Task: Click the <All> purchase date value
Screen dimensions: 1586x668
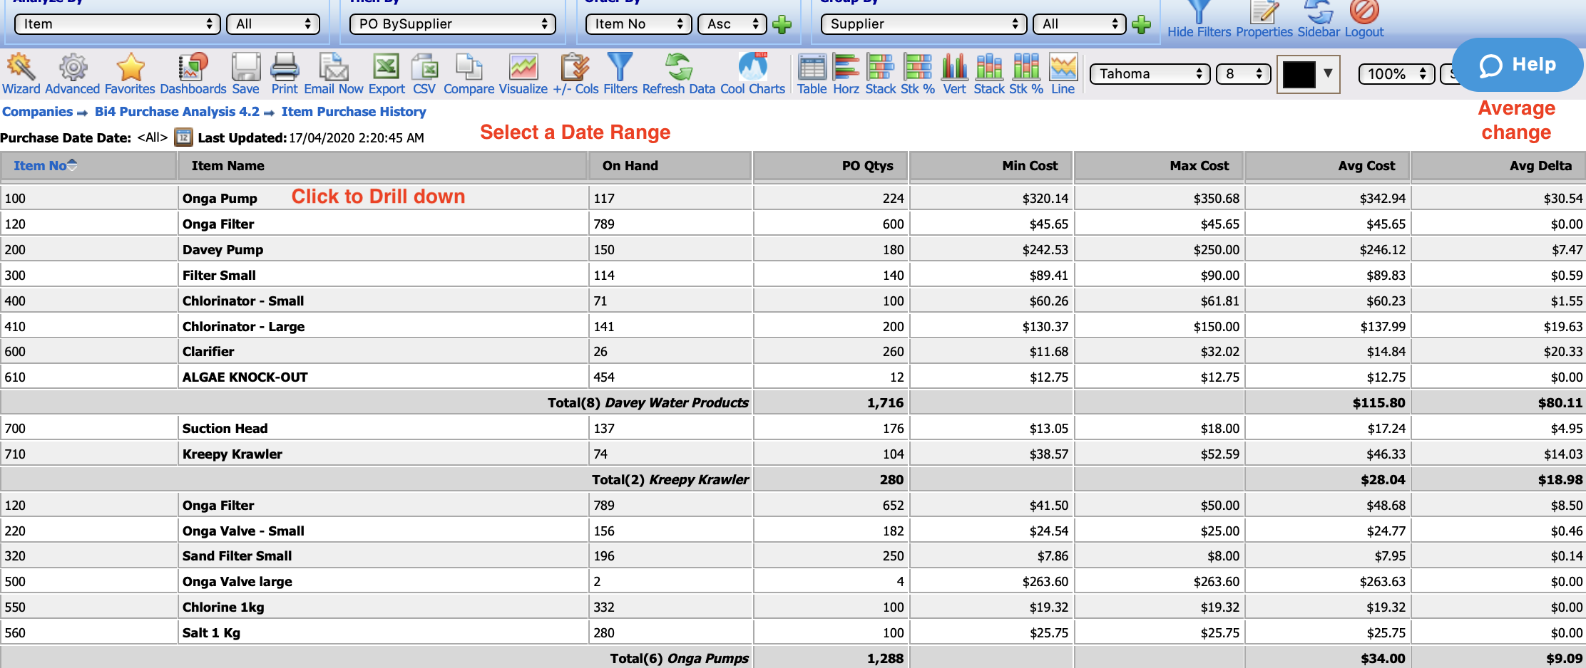Action: point(153,137)
